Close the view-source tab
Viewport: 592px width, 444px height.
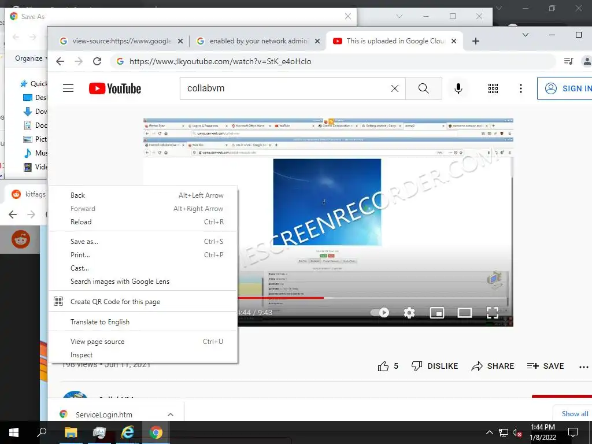point(180,41)
